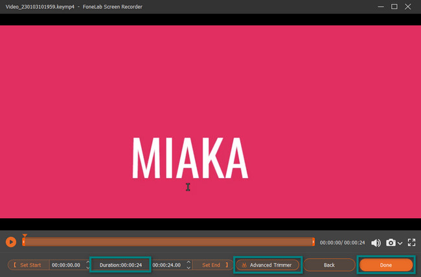Mute the volume speaker icon
The image size is (421, 277).
[376, 243]
